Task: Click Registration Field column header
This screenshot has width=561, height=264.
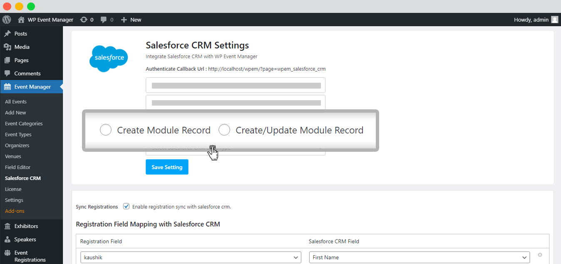Action: coord(101,241)
